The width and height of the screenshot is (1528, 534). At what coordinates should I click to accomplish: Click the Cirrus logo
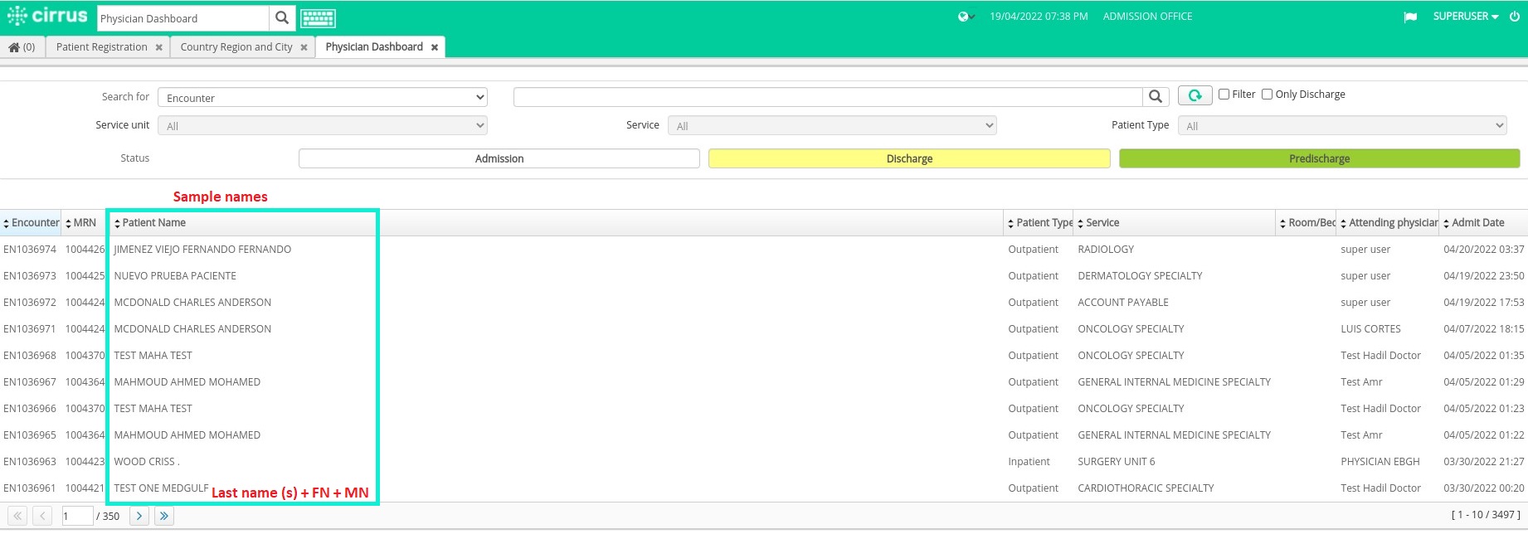coord(47,17)
